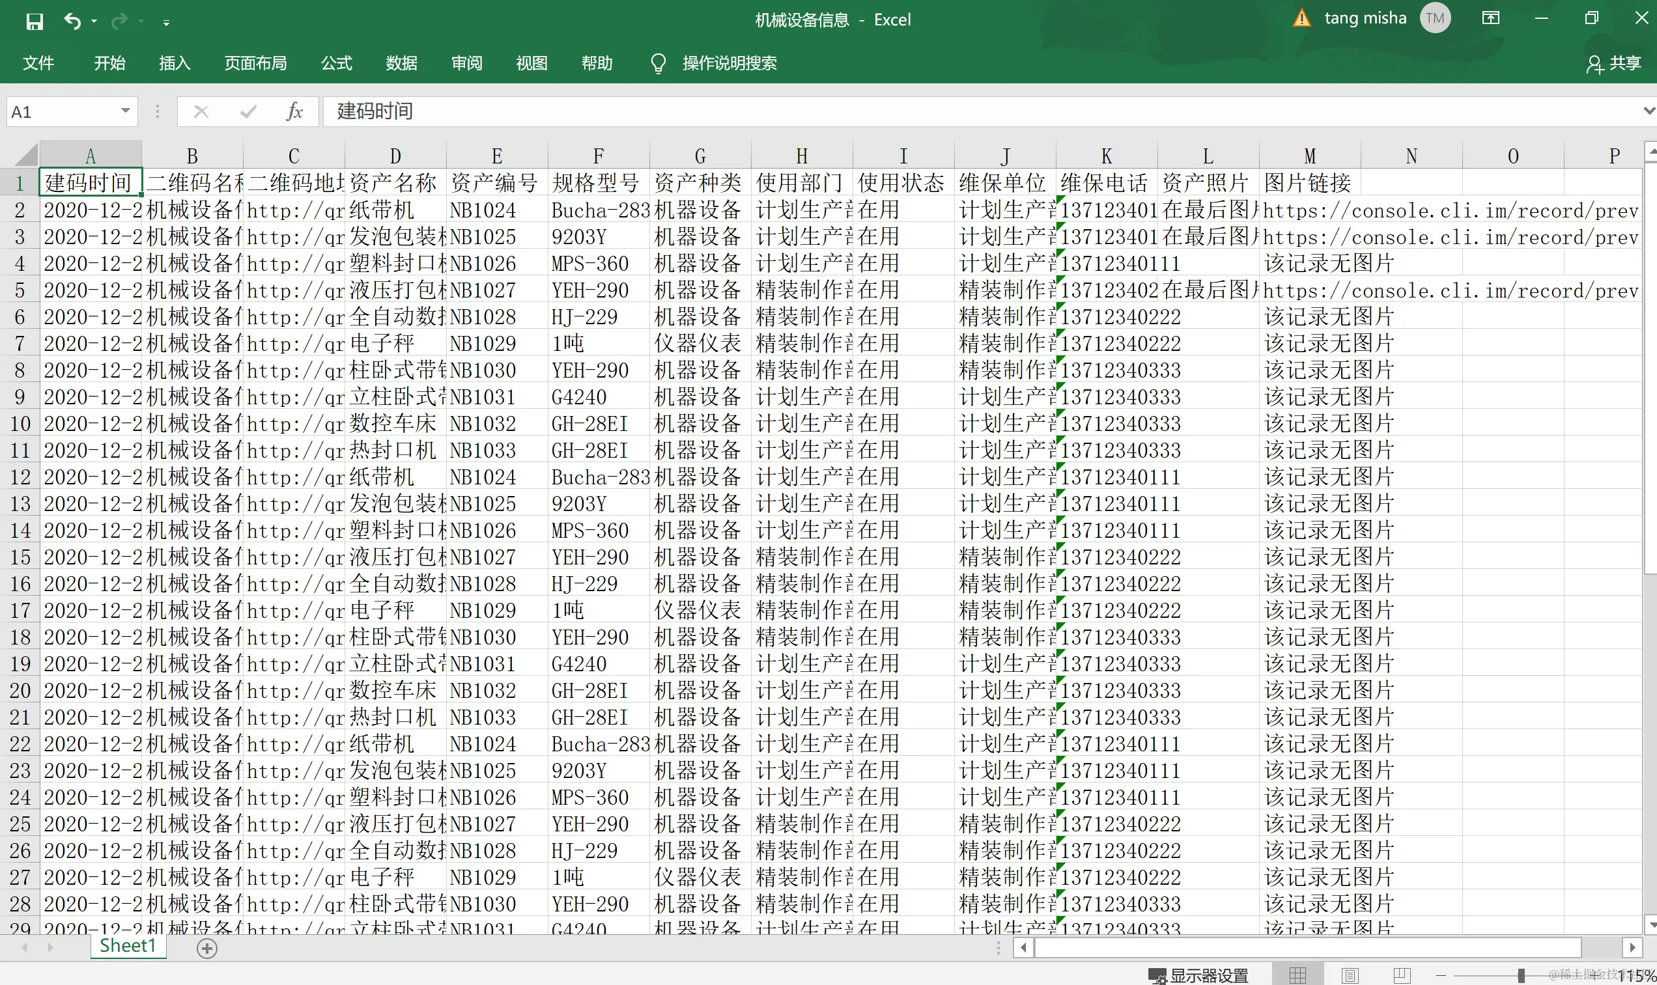Open the 页面布局 ribbon tab
The width and height of the screenshot is (1657, 985).
(255, 63)
